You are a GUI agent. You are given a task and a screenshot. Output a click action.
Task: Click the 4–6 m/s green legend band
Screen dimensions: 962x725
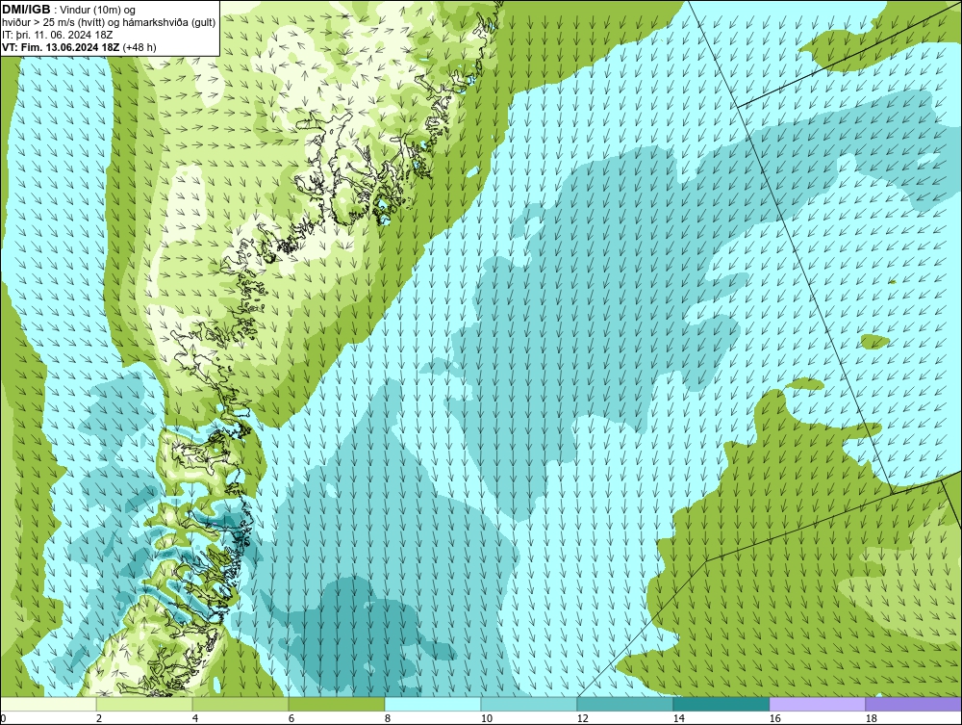[x=240, y=704]
